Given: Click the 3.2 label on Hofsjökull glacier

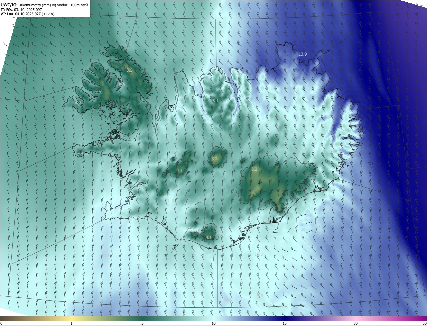Looking at the screenshot, I should tap(215, 159).
